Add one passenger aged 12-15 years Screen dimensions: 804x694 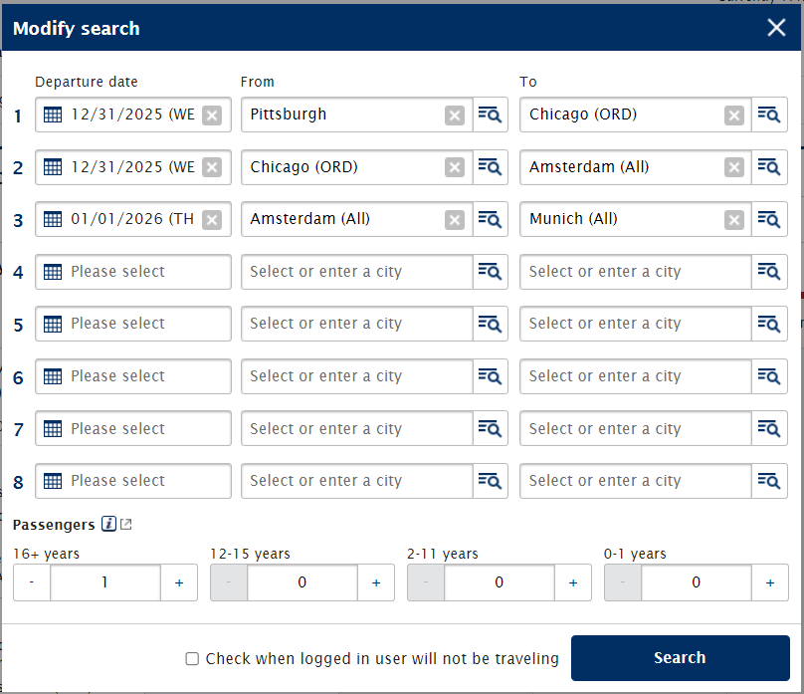(x=376, y=583)
